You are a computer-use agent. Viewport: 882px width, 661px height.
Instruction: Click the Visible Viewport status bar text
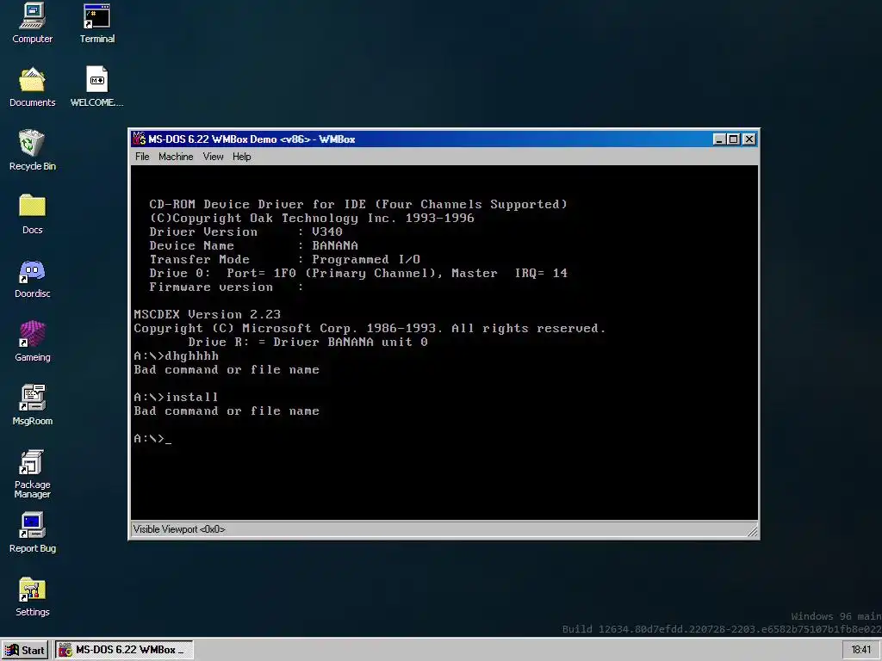[x=179, y=529]
